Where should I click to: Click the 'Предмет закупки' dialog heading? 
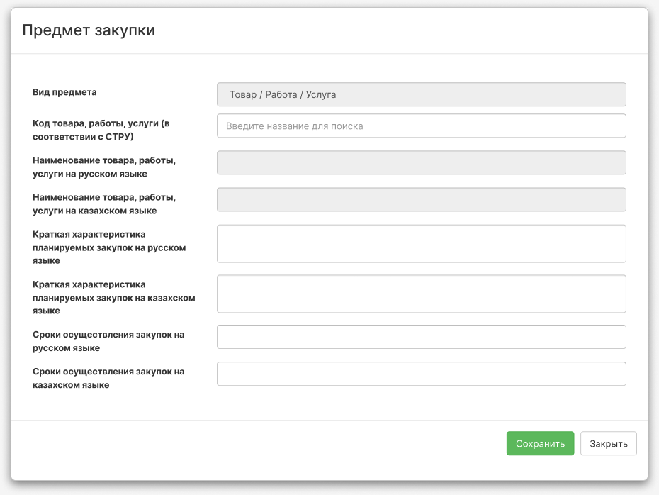point(89,30)
